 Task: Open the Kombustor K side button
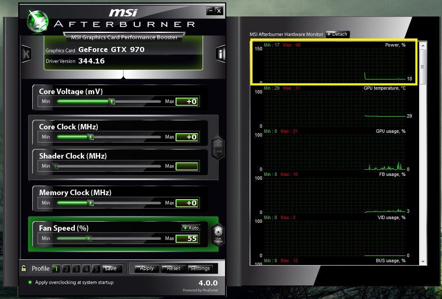(x=26, y=54)
